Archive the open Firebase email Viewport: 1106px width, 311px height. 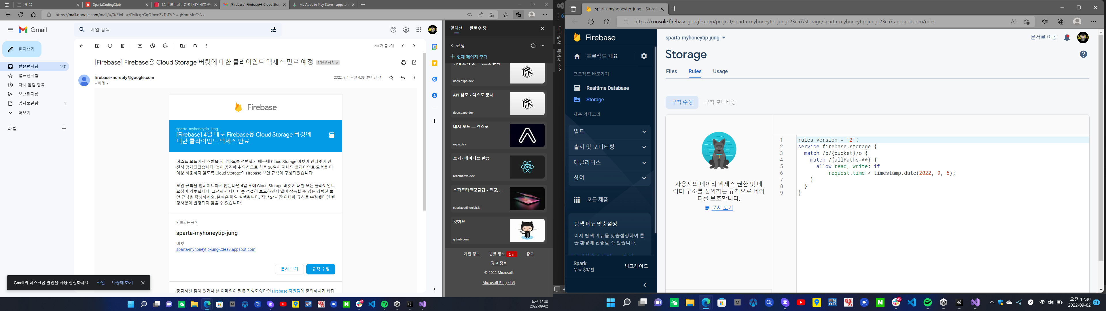click(97, 46)
